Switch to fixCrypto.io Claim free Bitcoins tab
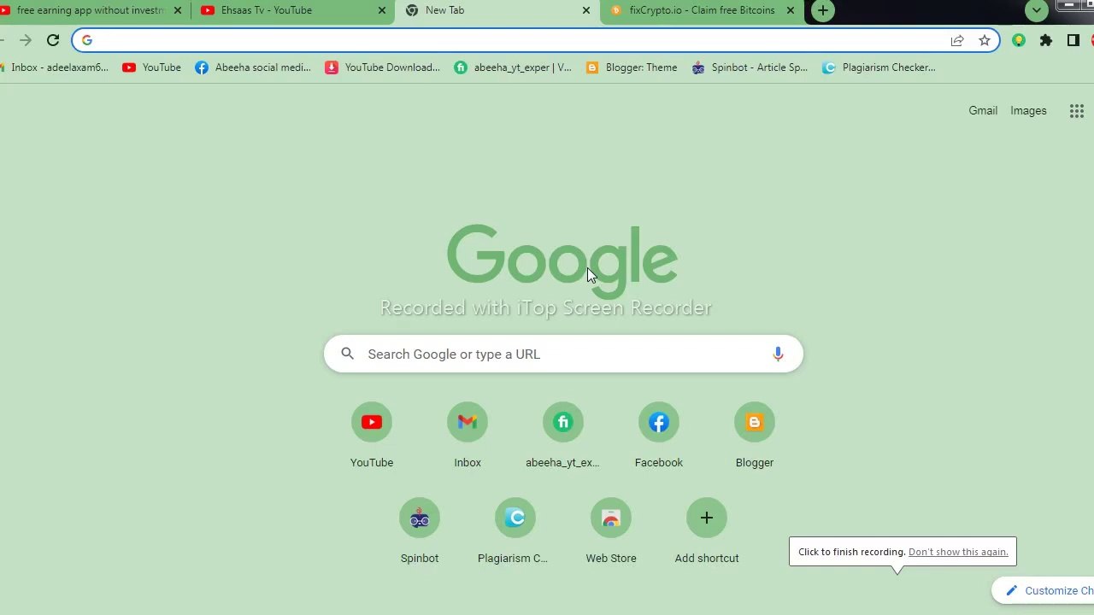The height and width of the screenshot is (615, 1094). click(x=702, y=10)
